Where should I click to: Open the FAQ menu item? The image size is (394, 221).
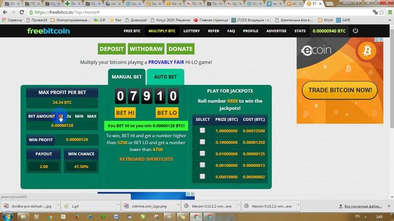point(231,31)
